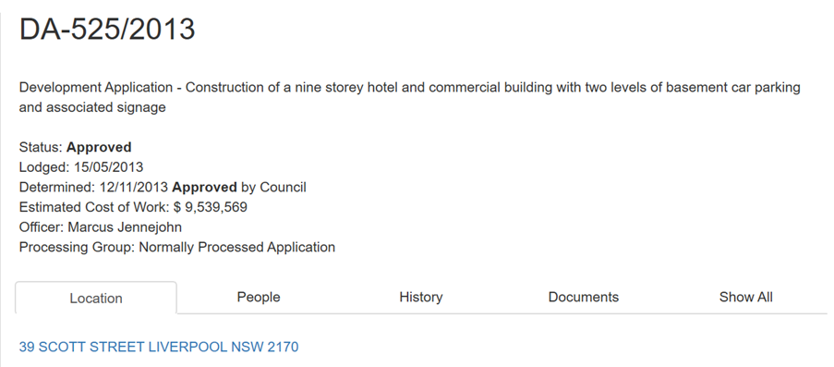Select the Location tab
The image size is (834, 367).
point(96,298)
